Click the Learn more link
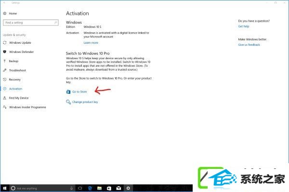Viewport: 289px width, 192px height. (x=91, y=43)
